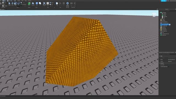Click the Resume button
Screen dimensions: 176x99
[x=61, y=4]
